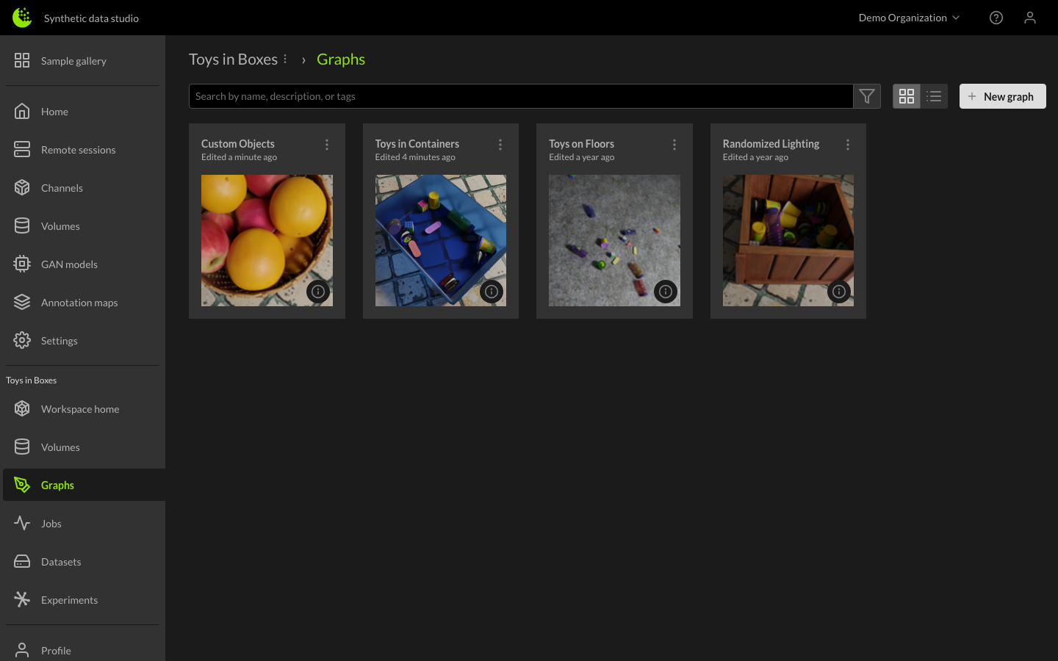Image resolution: width=1058 pixels, height=661 pixels.
Task: Open Toys in Boxes workspace options menu
Action: pos(285,59)
